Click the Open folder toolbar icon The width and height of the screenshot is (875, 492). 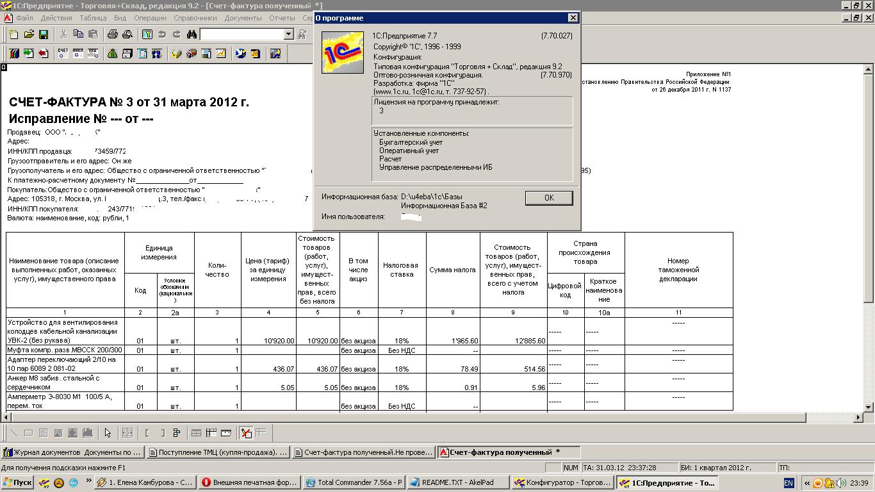tap(29, 34)
